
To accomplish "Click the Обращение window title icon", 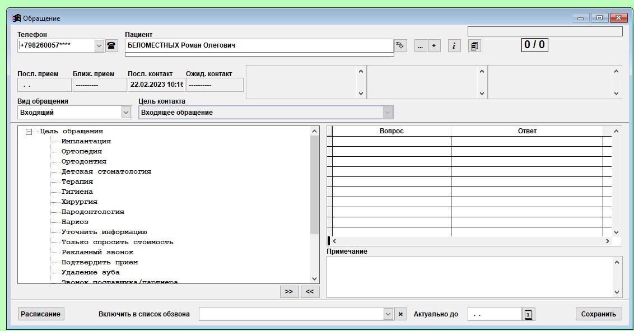I will click(x=16, y=18).
